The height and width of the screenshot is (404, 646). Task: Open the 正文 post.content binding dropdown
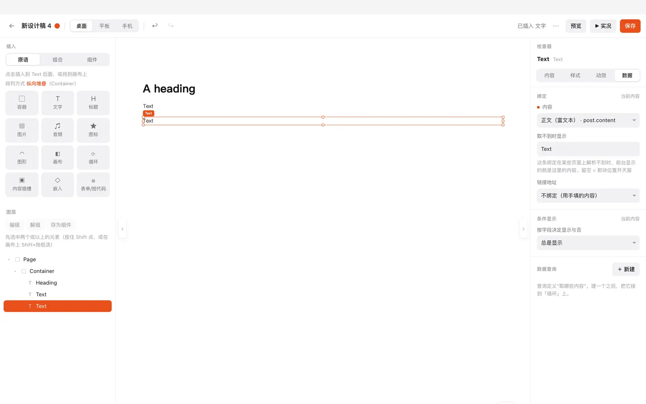pos(588,120)
